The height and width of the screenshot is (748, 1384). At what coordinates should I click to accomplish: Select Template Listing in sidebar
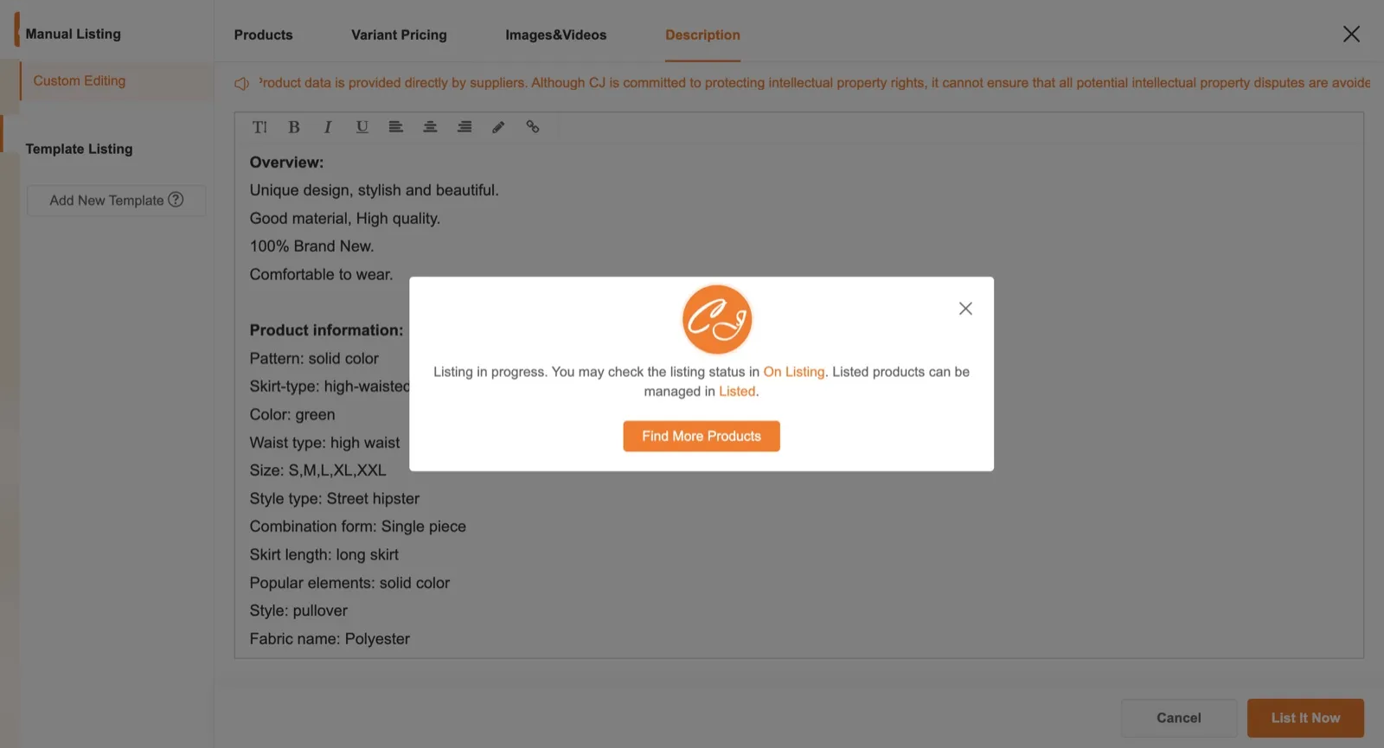click(x=79, y=149)
